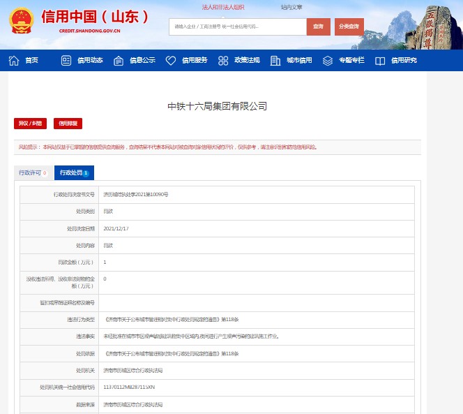This screenshot has width=463, height=414.
Task: Click the book icon for 信用研究
Action: (x=380, y=60)
